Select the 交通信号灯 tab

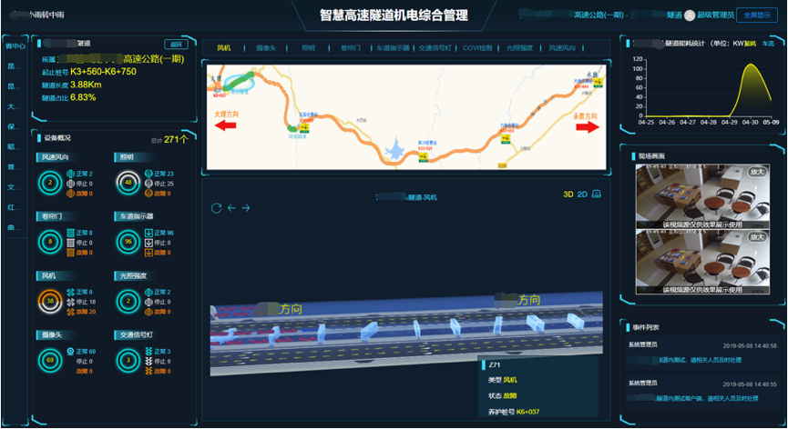(x=435, y=47)
